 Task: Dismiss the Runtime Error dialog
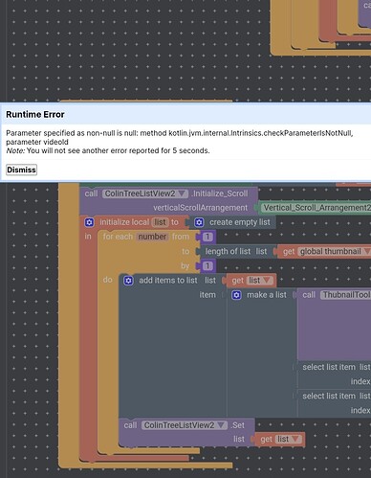click(x=21, y=170)
